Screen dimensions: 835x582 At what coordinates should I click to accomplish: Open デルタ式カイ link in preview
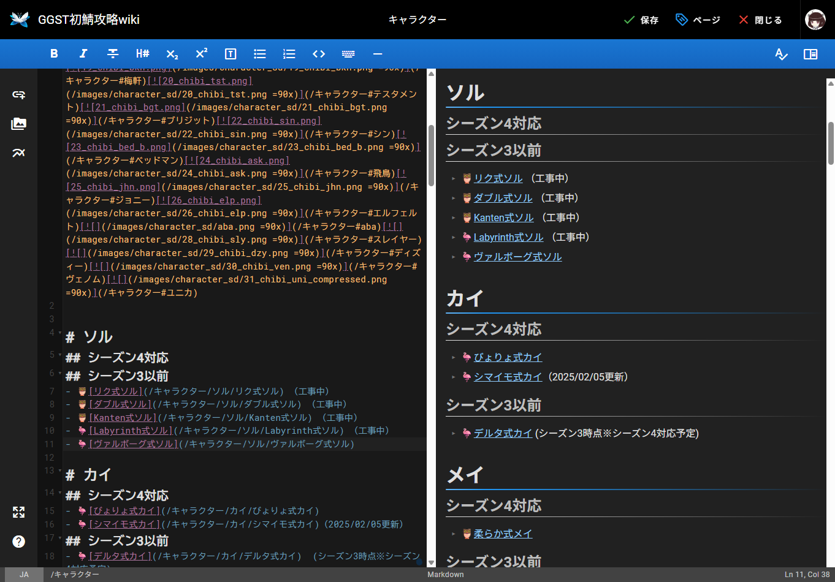503,433
